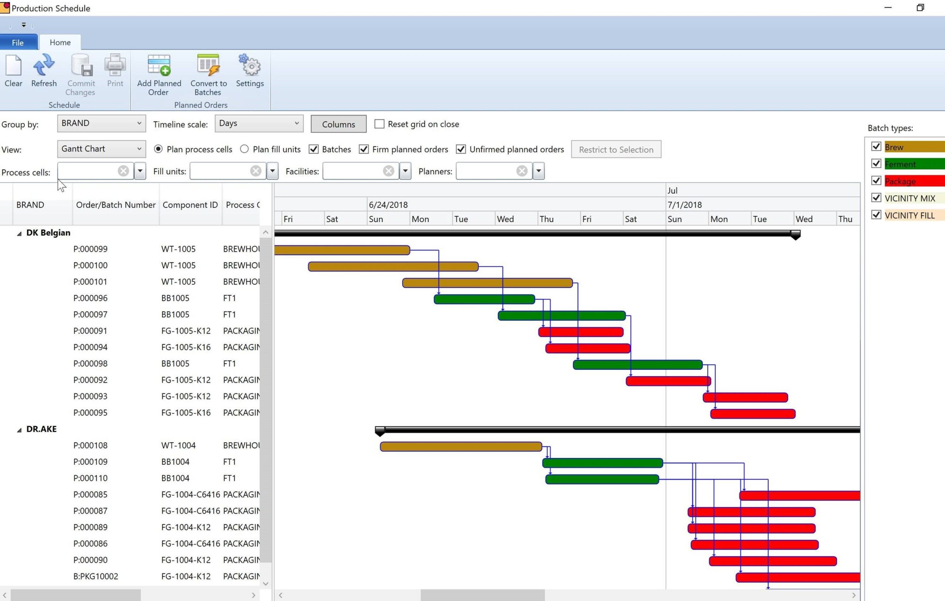Disable the Brew batch type

876,146
